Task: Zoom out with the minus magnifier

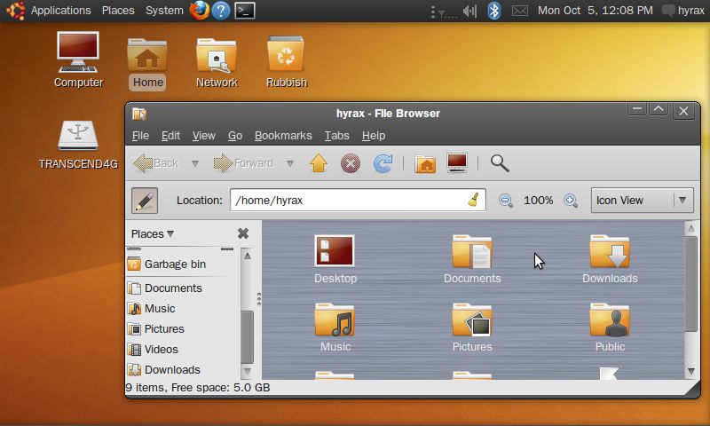Action: [x=505, y=200]
